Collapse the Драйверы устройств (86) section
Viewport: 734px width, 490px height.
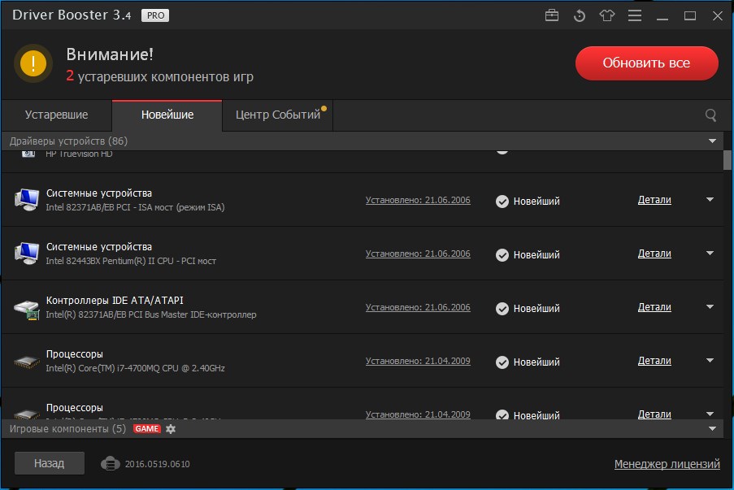point(712,141)
